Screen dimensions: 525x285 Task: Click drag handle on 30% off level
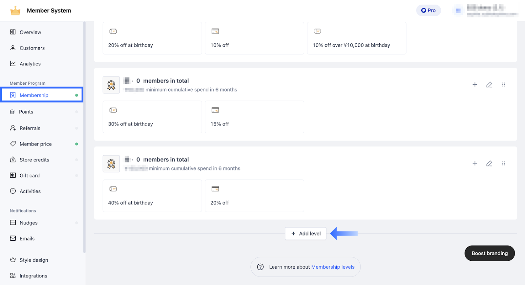point(503,85)
